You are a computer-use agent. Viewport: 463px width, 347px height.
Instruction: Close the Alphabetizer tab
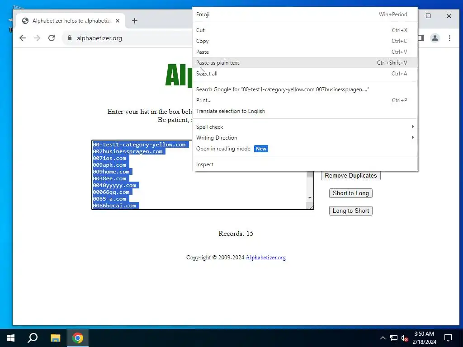click(x=118, y=21)
